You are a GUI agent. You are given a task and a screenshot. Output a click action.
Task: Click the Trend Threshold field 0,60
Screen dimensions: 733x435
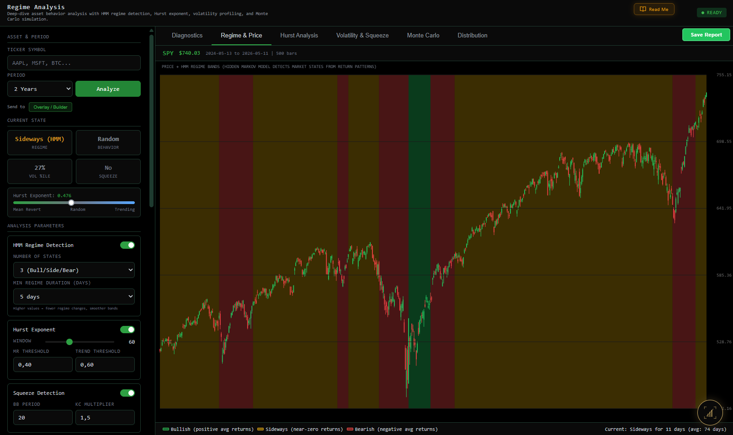coord(105,365)
